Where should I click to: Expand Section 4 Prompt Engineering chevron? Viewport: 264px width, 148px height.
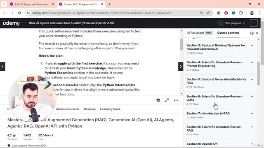pos(252,62)
